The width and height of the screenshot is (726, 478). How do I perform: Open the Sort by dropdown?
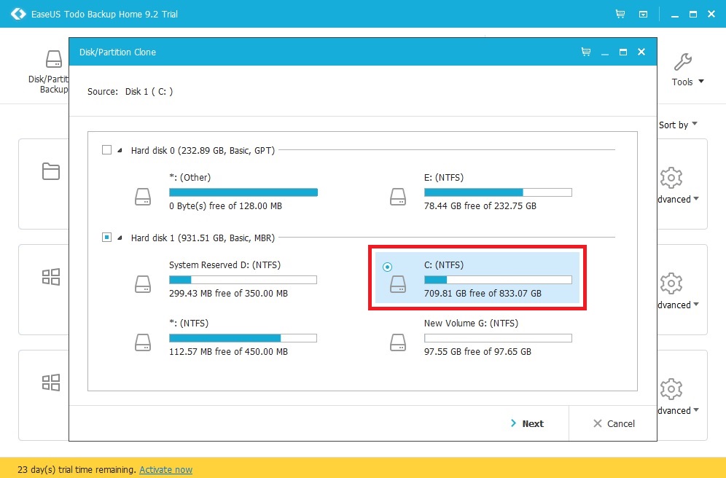(x=678, y=125)
